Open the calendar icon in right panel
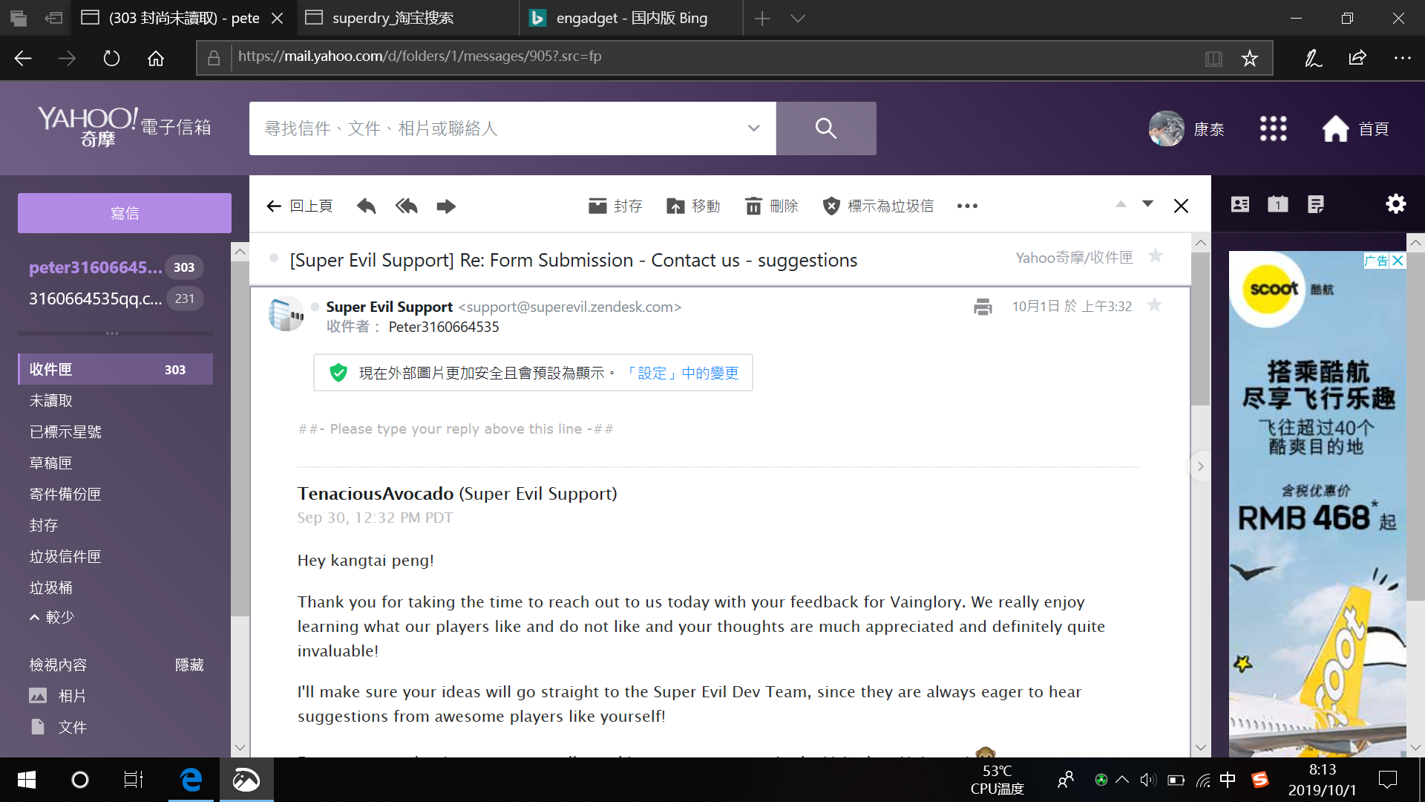The height and width of the screenshot is (802, 1425). click(x=1278, y=204)
